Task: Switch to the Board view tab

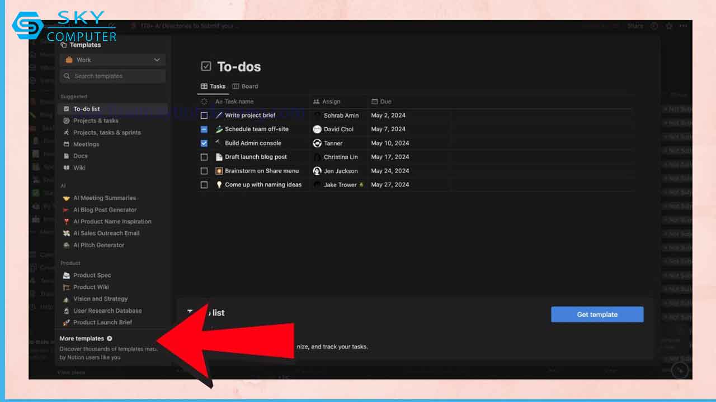Action: click(x=245, y=87)
